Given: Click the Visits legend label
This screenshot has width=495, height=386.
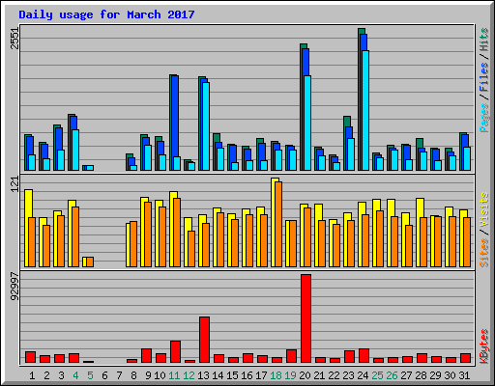Looking at the screenshot, I should point(484,209).
